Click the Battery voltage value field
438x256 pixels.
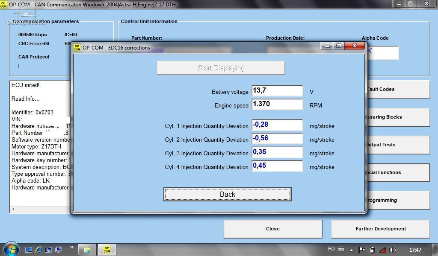pyautogui.click(x=277, y=91)
